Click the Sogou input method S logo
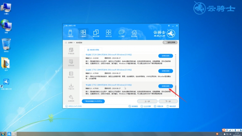Image resolution: width=242 pixels, height=136 pixels. click(x=224, y=130)
